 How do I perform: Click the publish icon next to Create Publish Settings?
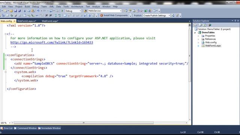pyautogui.click(x=173, y=15)
